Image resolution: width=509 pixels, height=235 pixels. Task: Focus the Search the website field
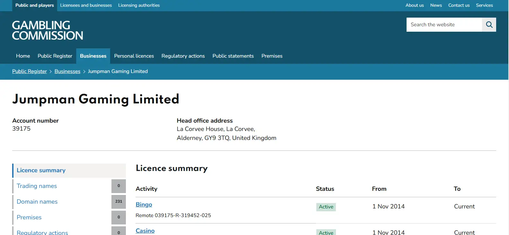point(444,25)
